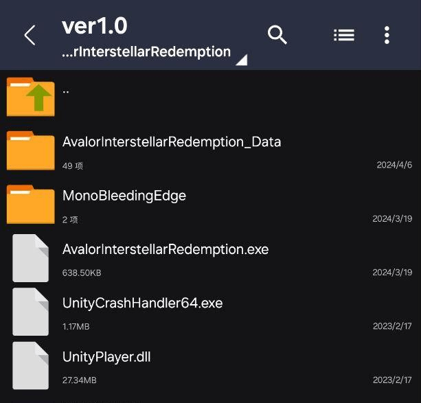421x403 pixels.
Task: Switch view mode with list icon
Action: 343,35
